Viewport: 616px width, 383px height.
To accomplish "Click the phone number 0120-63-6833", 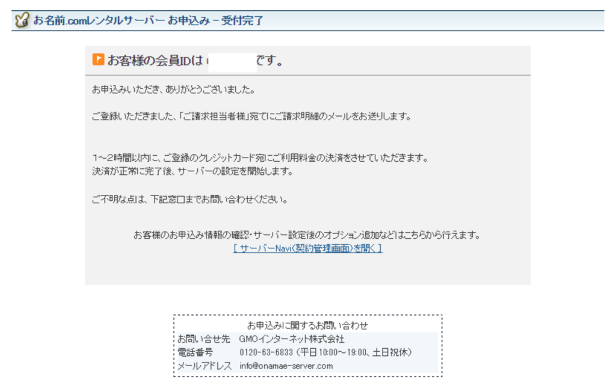I will click(x=266, y=352).
